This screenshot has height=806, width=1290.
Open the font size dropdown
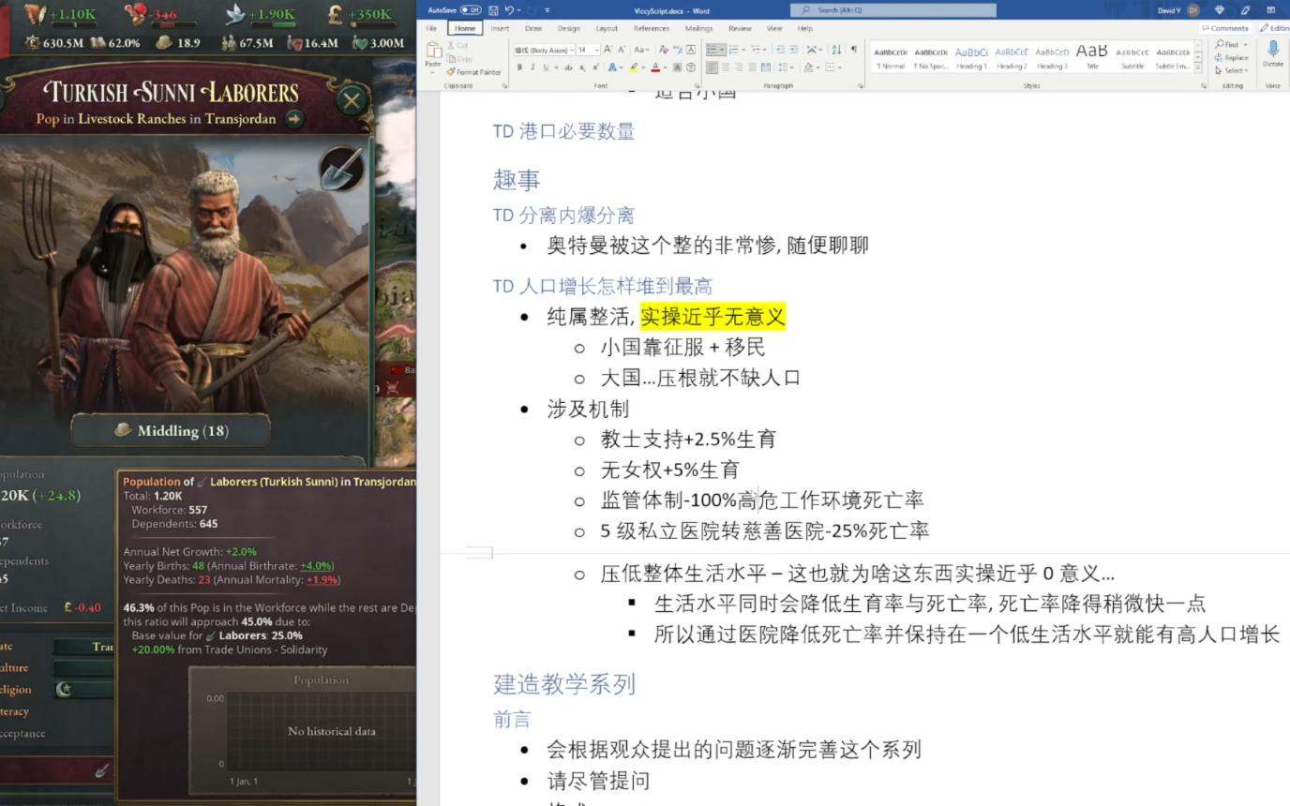(596, 50)
